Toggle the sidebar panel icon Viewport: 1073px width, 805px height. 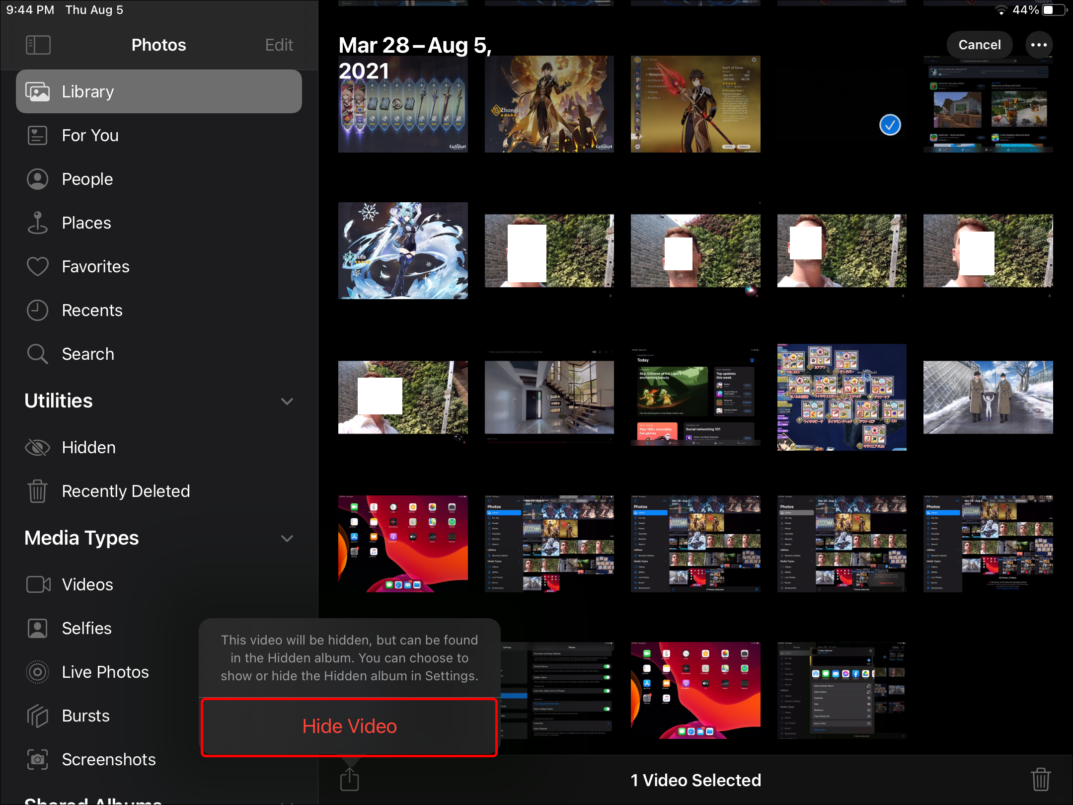[x=38, y=45]
